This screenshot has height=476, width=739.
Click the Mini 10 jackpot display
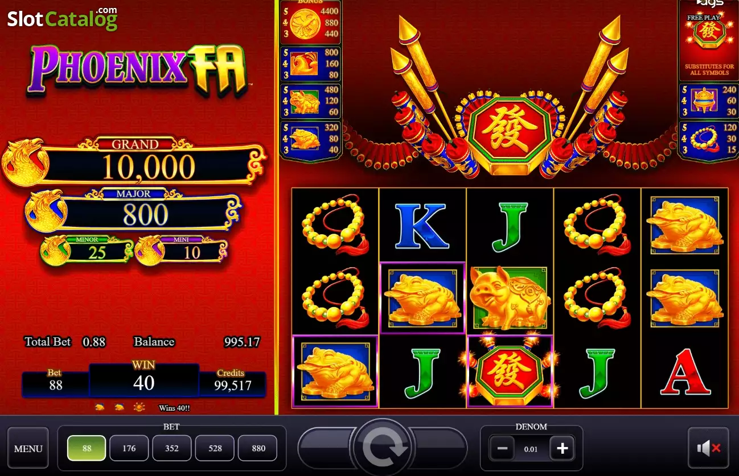[182, 250]
